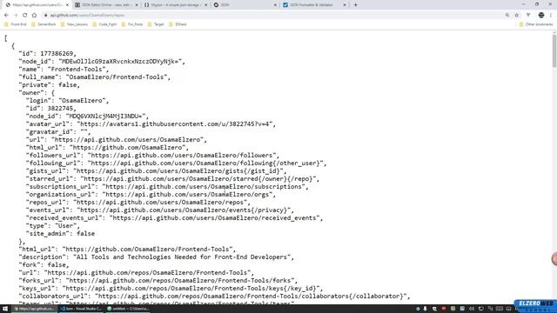Click the "login": "OsamaElzero" line
The height and width of the screenshot is (313, 557).
click(x=68, y=101)
